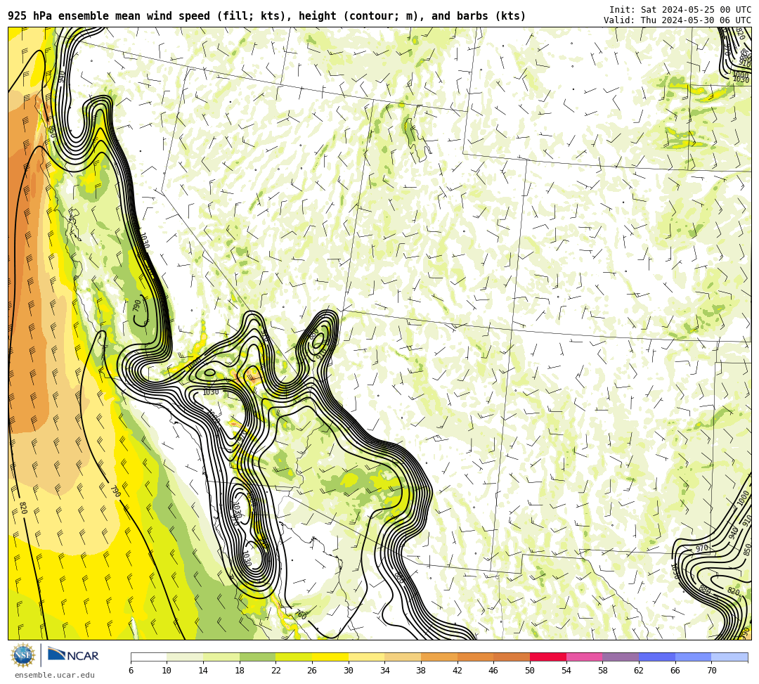Click the colorbar label 30

349,671
